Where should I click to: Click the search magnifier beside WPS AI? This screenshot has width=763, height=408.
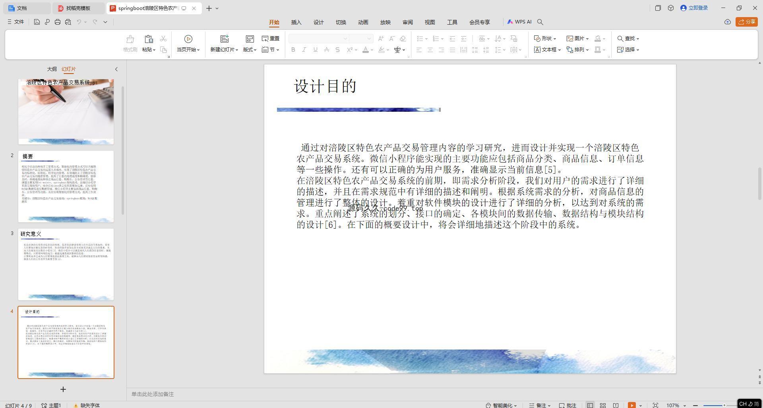point(540,22)
